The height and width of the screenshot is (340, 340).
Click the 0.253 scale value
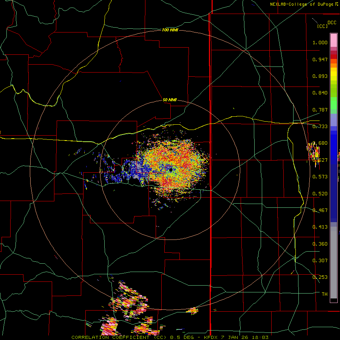(320, 277)
